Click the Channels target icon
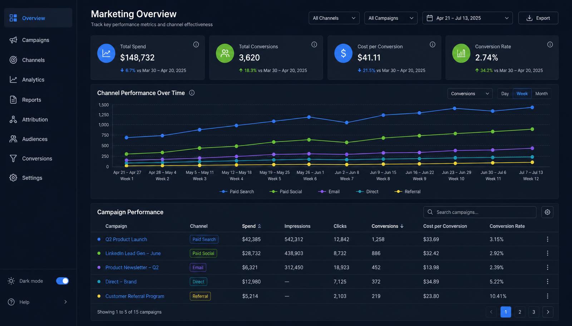The height and width of the screenshot is (326, 572). (13, 60)
